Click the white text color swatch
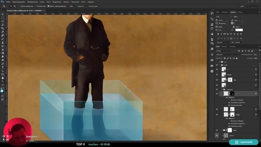This screenshot has width=261, height=147. tap(239, 30)
